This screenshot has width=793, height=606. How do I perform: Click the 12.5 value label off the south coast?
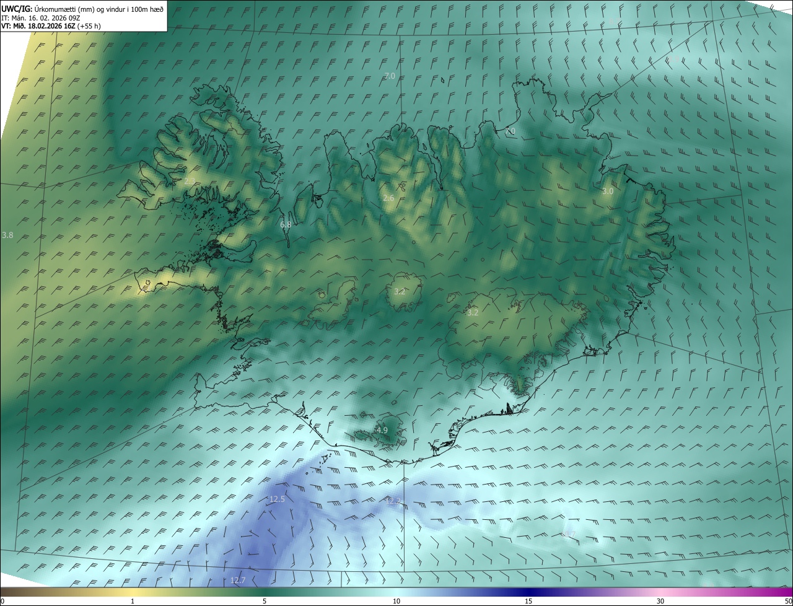277,499
